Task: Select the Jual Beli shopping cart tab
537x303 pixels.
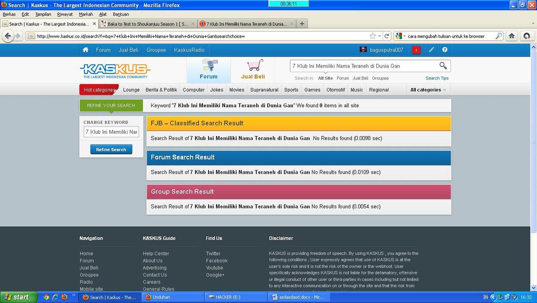Action: 253,70
